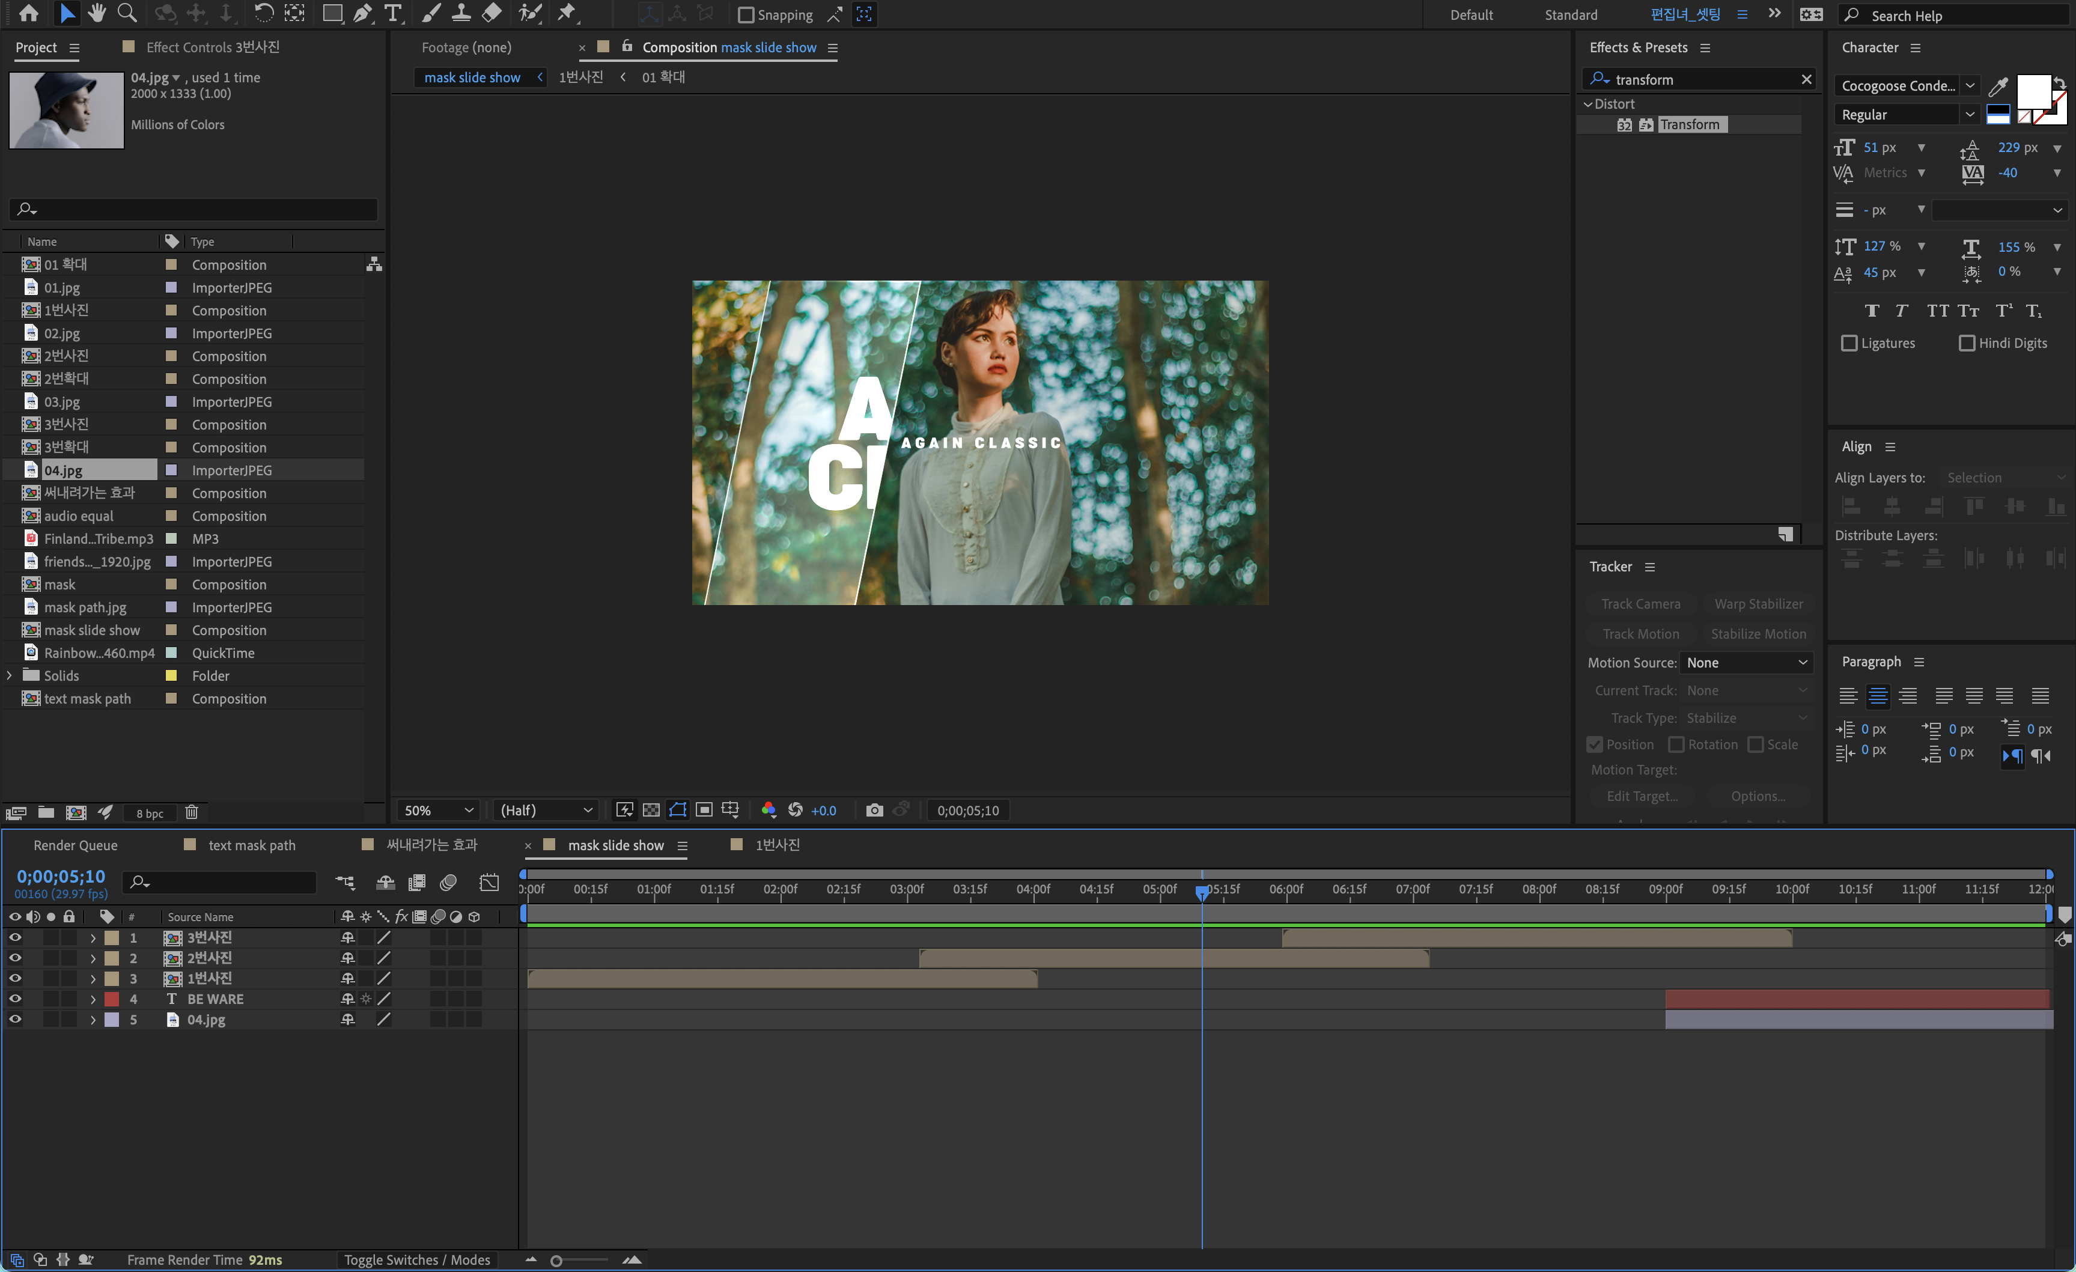The width and height of the screenshot is (2076, 1272).
Task: Select the Zoom tool
Action: pos(127,13)
